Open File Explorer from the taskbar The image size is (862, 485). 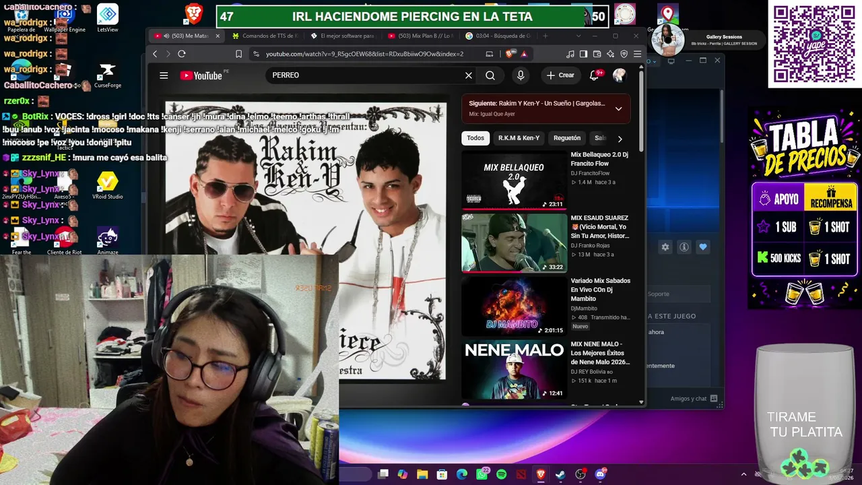tap(422, 474)
